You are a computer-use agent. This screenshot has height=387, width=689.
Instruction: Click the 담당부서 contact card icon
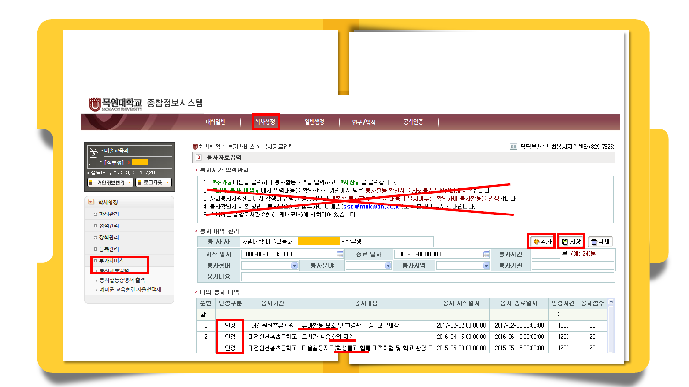(x=513, y=147)
